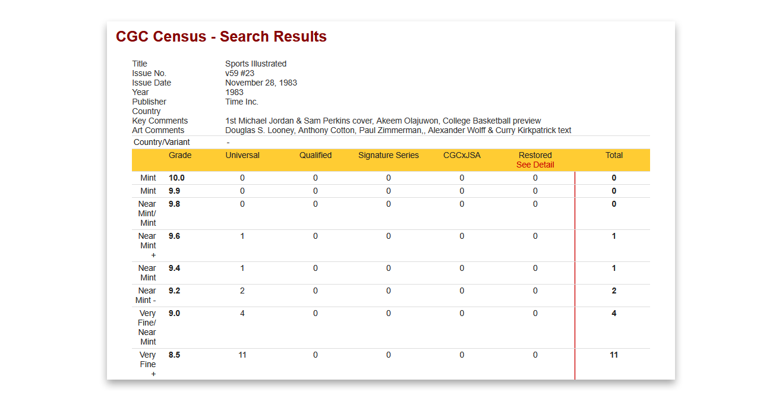This screenshot has height=401, width=782.
Task: Click the Very Fine + label for grade 8.5
Action: (148, 364)
